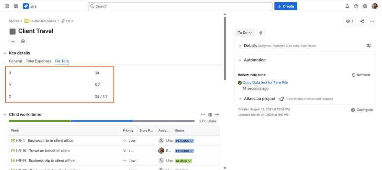Image resolution: width=382 pixels, height=170 pixels.
Task: Click the 33% Done label
Action: click(x=207, y=121)
